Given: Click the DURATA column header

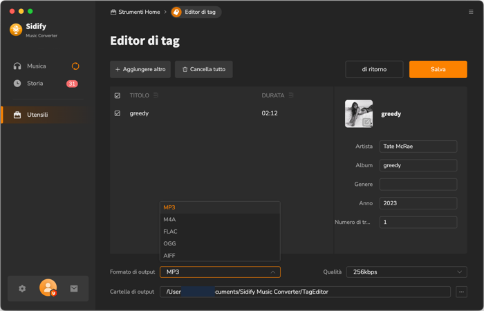Looking at the screenshot, I should (x=273, y=95).
